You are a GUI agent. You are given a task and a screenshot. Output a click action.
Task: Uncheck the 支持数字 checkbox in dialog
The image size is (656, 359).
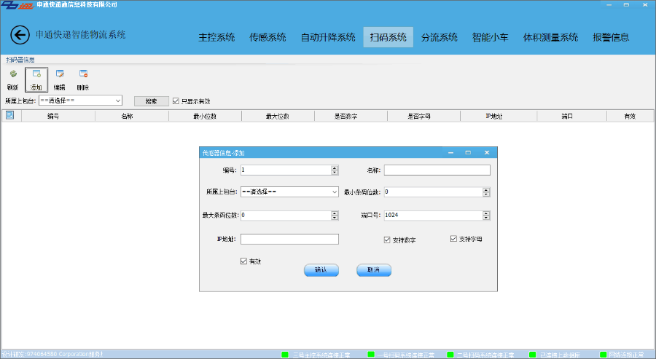[387, 240]
